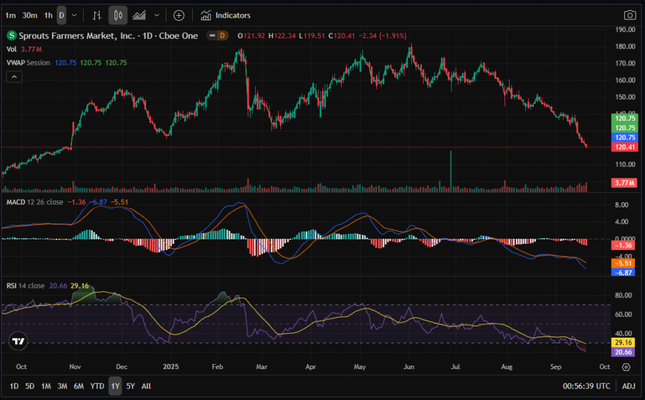Image resolution: width=645 pixels, height=400 pixels.
Task: Select the Bars chart style icon
Action: [x=96, y=15]
